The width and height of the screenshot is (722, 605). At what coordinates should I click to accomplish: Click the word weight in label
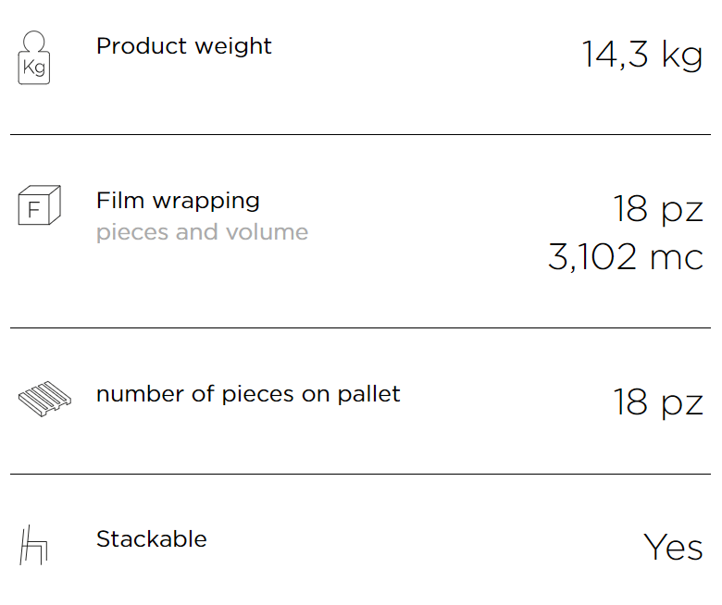(233, 46)
